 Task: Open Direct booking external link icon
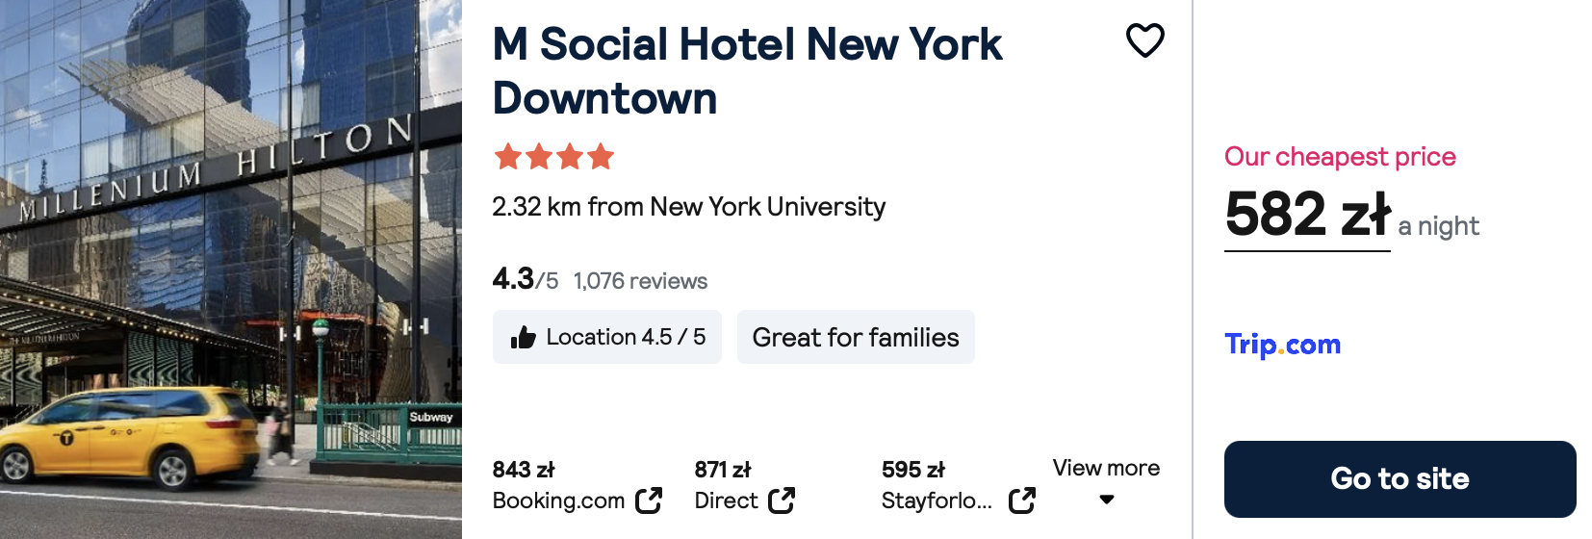coord(782,500)
